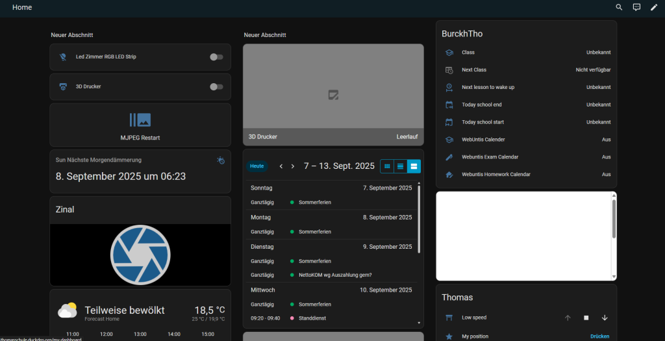Click the down arrow for Low speed
This screenshot has height=341, width=665.
(x=605, y=318)
